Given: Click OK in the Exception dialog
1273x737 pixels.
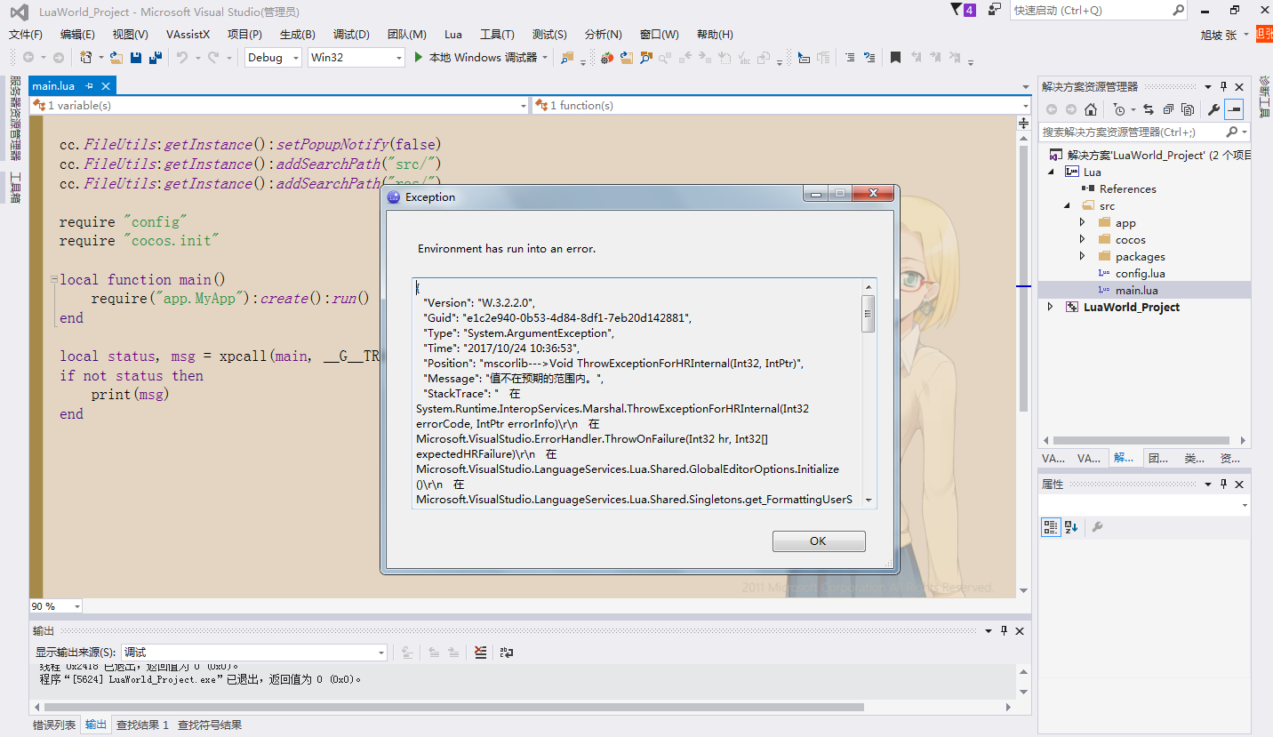Looking at the screenshot, I should click(818, 541).
